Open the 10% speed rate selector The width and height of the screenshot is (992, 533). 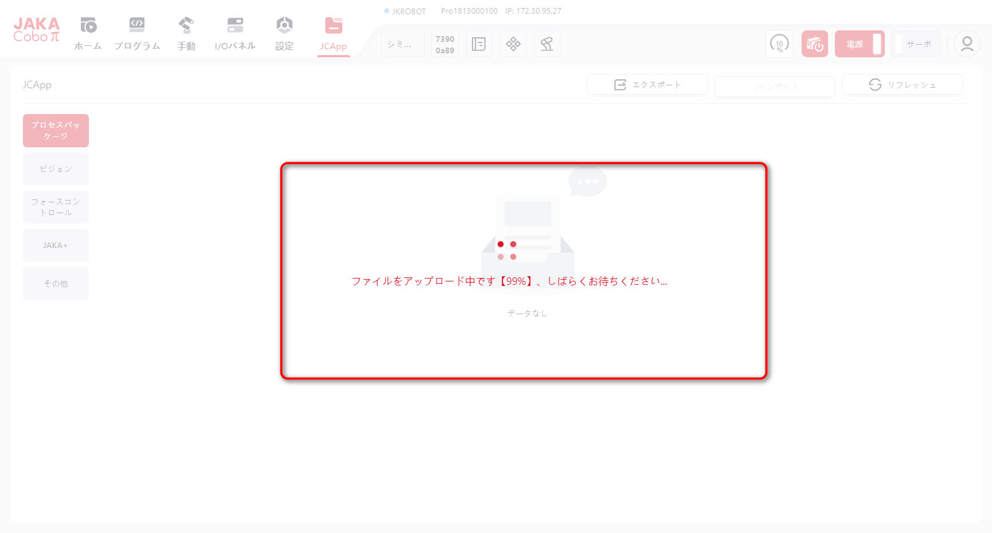(779, 44)
